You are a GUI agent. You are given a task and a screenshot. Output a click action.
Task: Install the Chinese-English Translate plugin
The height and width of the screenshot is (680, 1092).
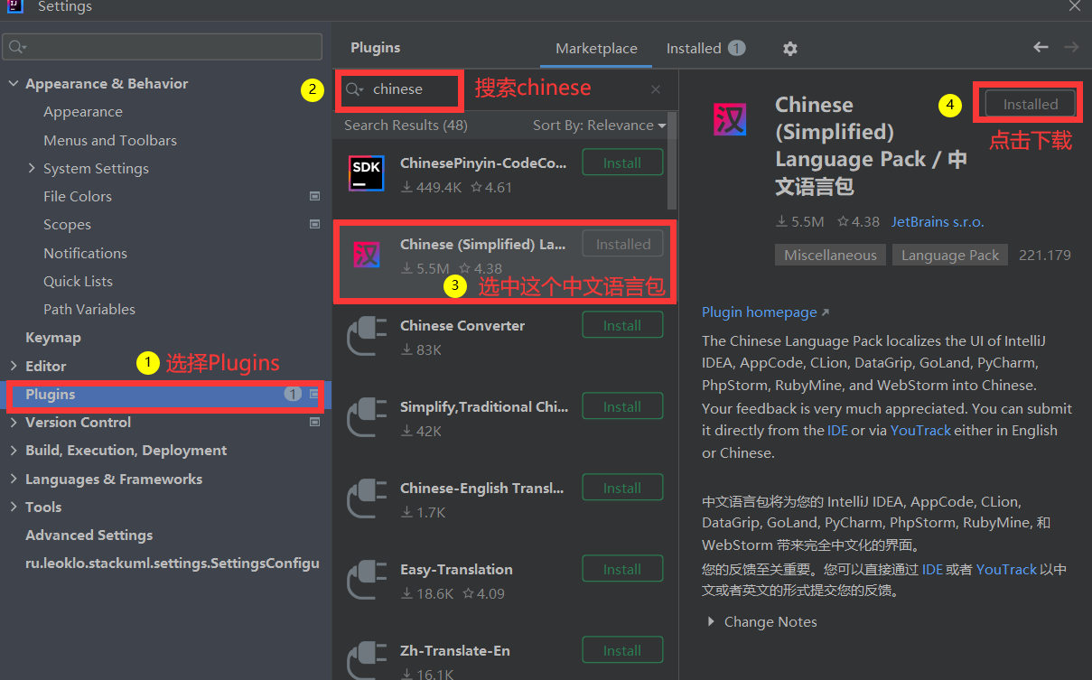(622, 488)
